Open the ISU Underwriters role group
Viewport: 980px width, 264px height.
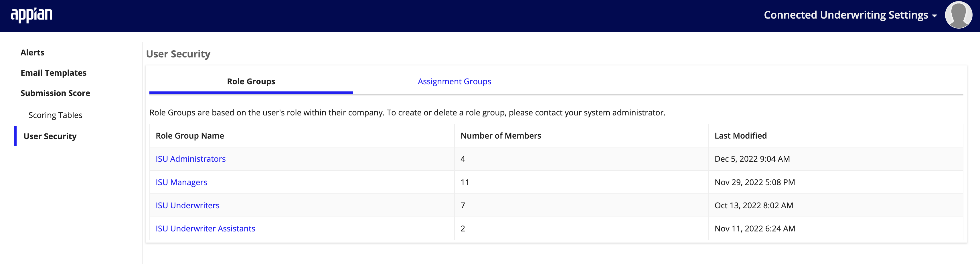pyautogui.click(x=187, y=205)
